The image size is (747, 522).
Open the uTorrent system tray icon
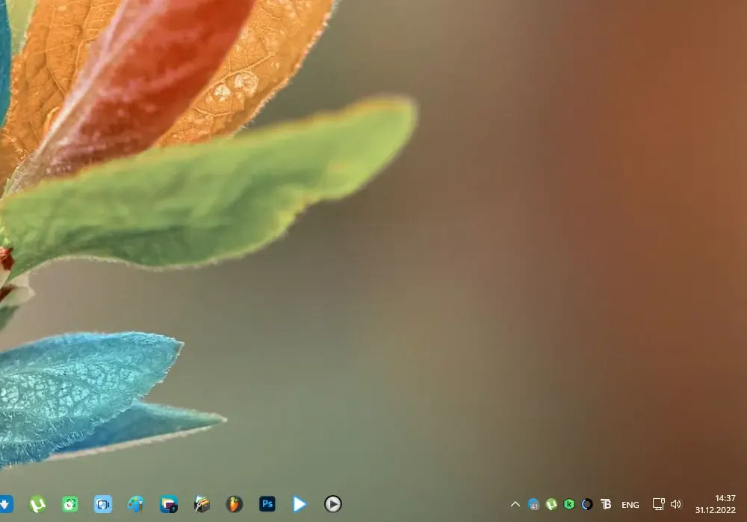(551, 504)
